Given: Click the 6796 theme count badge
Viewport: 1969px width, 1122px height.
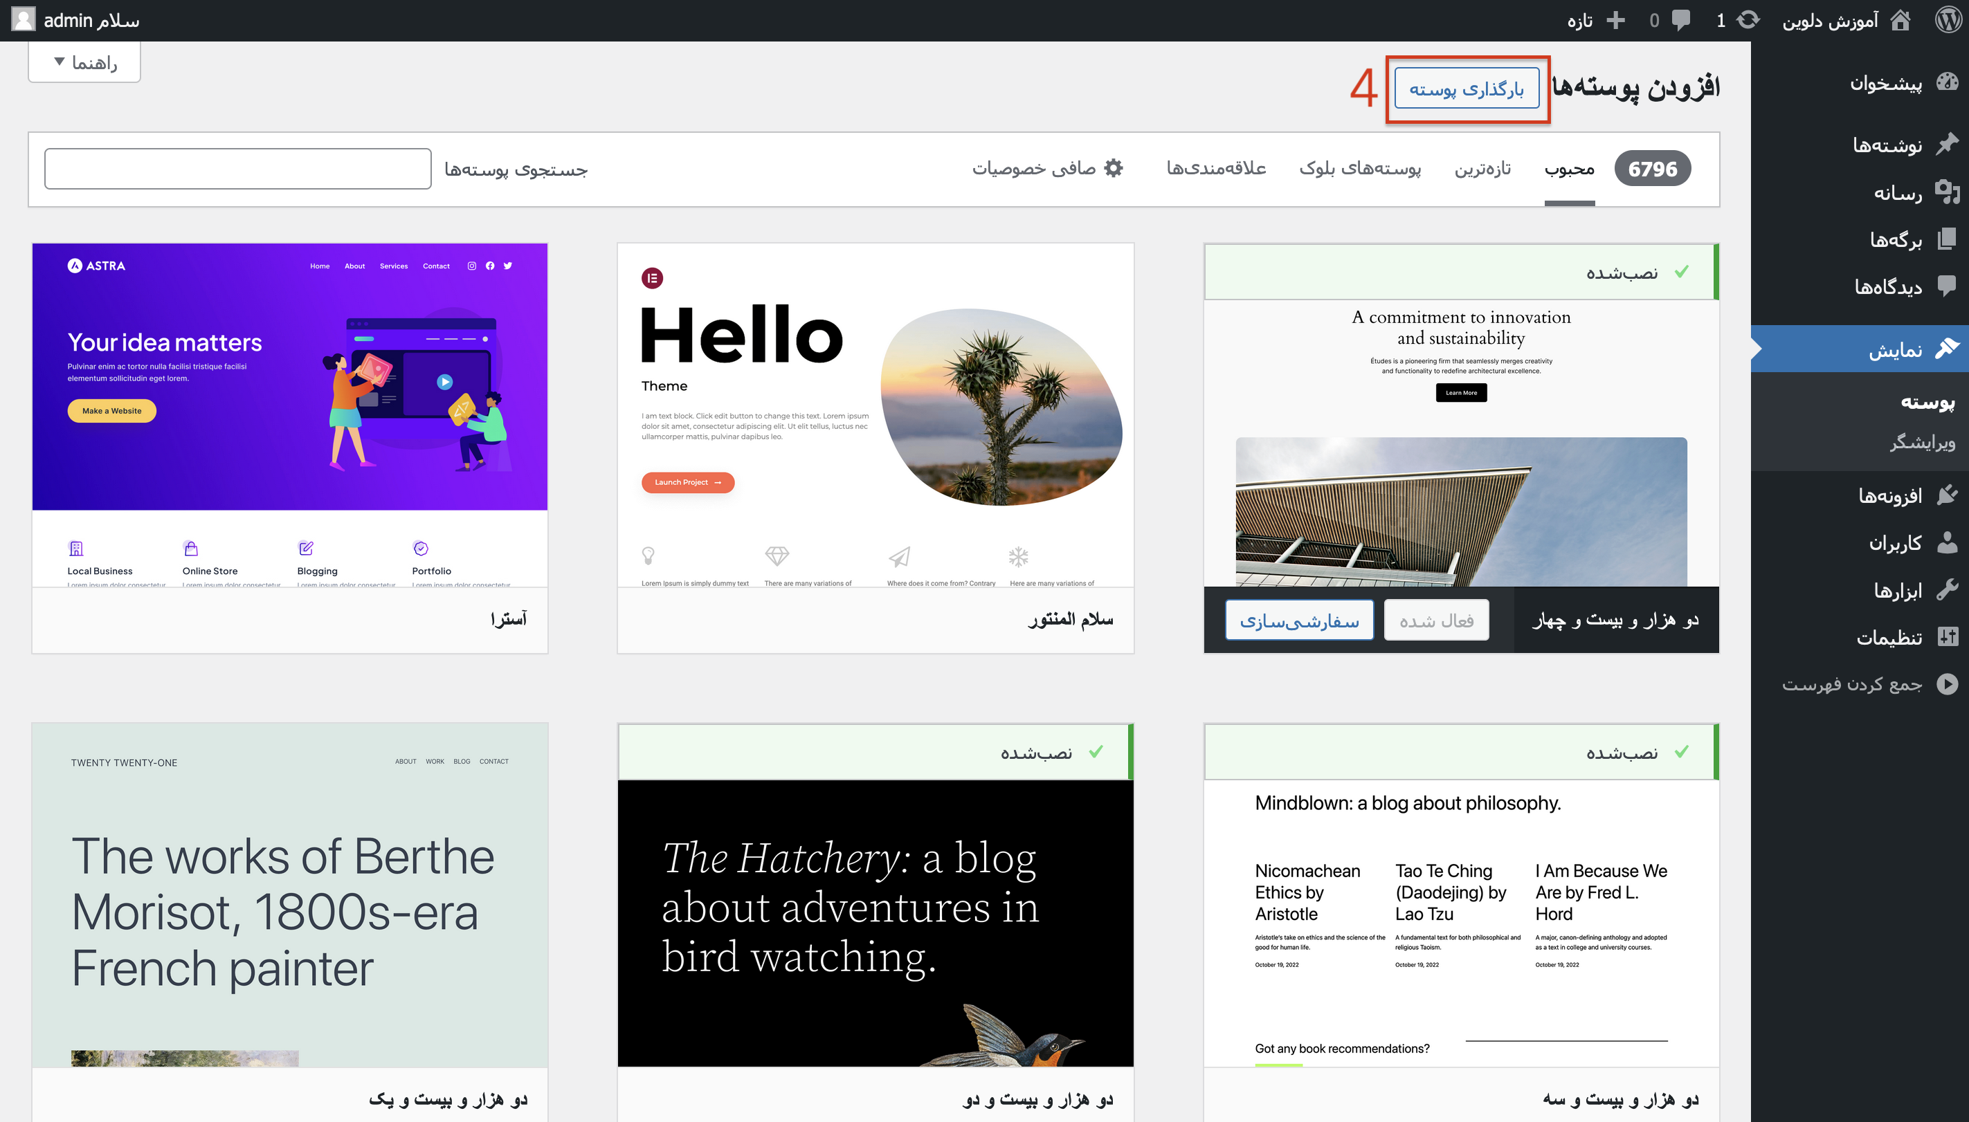Looking at the screenshot, I should pyautogui.click(x=1652, y=169).
